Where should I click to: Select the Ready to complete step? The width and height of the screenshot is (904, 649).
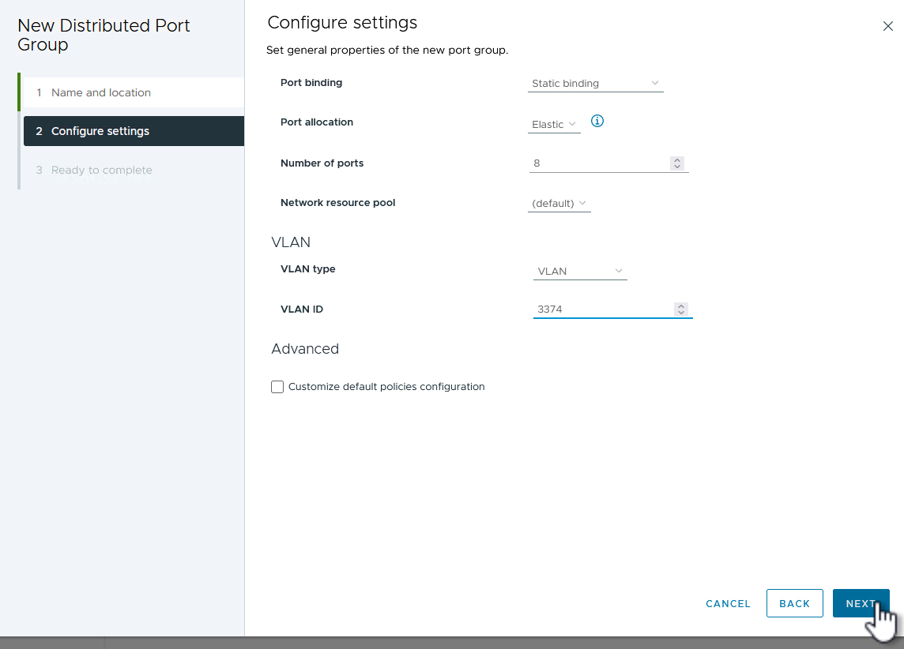[x=101, y=170]
